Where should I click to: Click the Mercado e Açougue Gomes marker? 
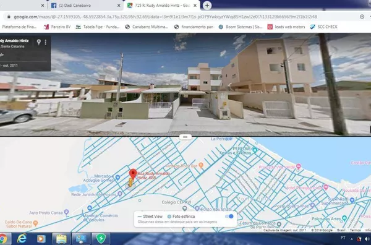[117, 178]
